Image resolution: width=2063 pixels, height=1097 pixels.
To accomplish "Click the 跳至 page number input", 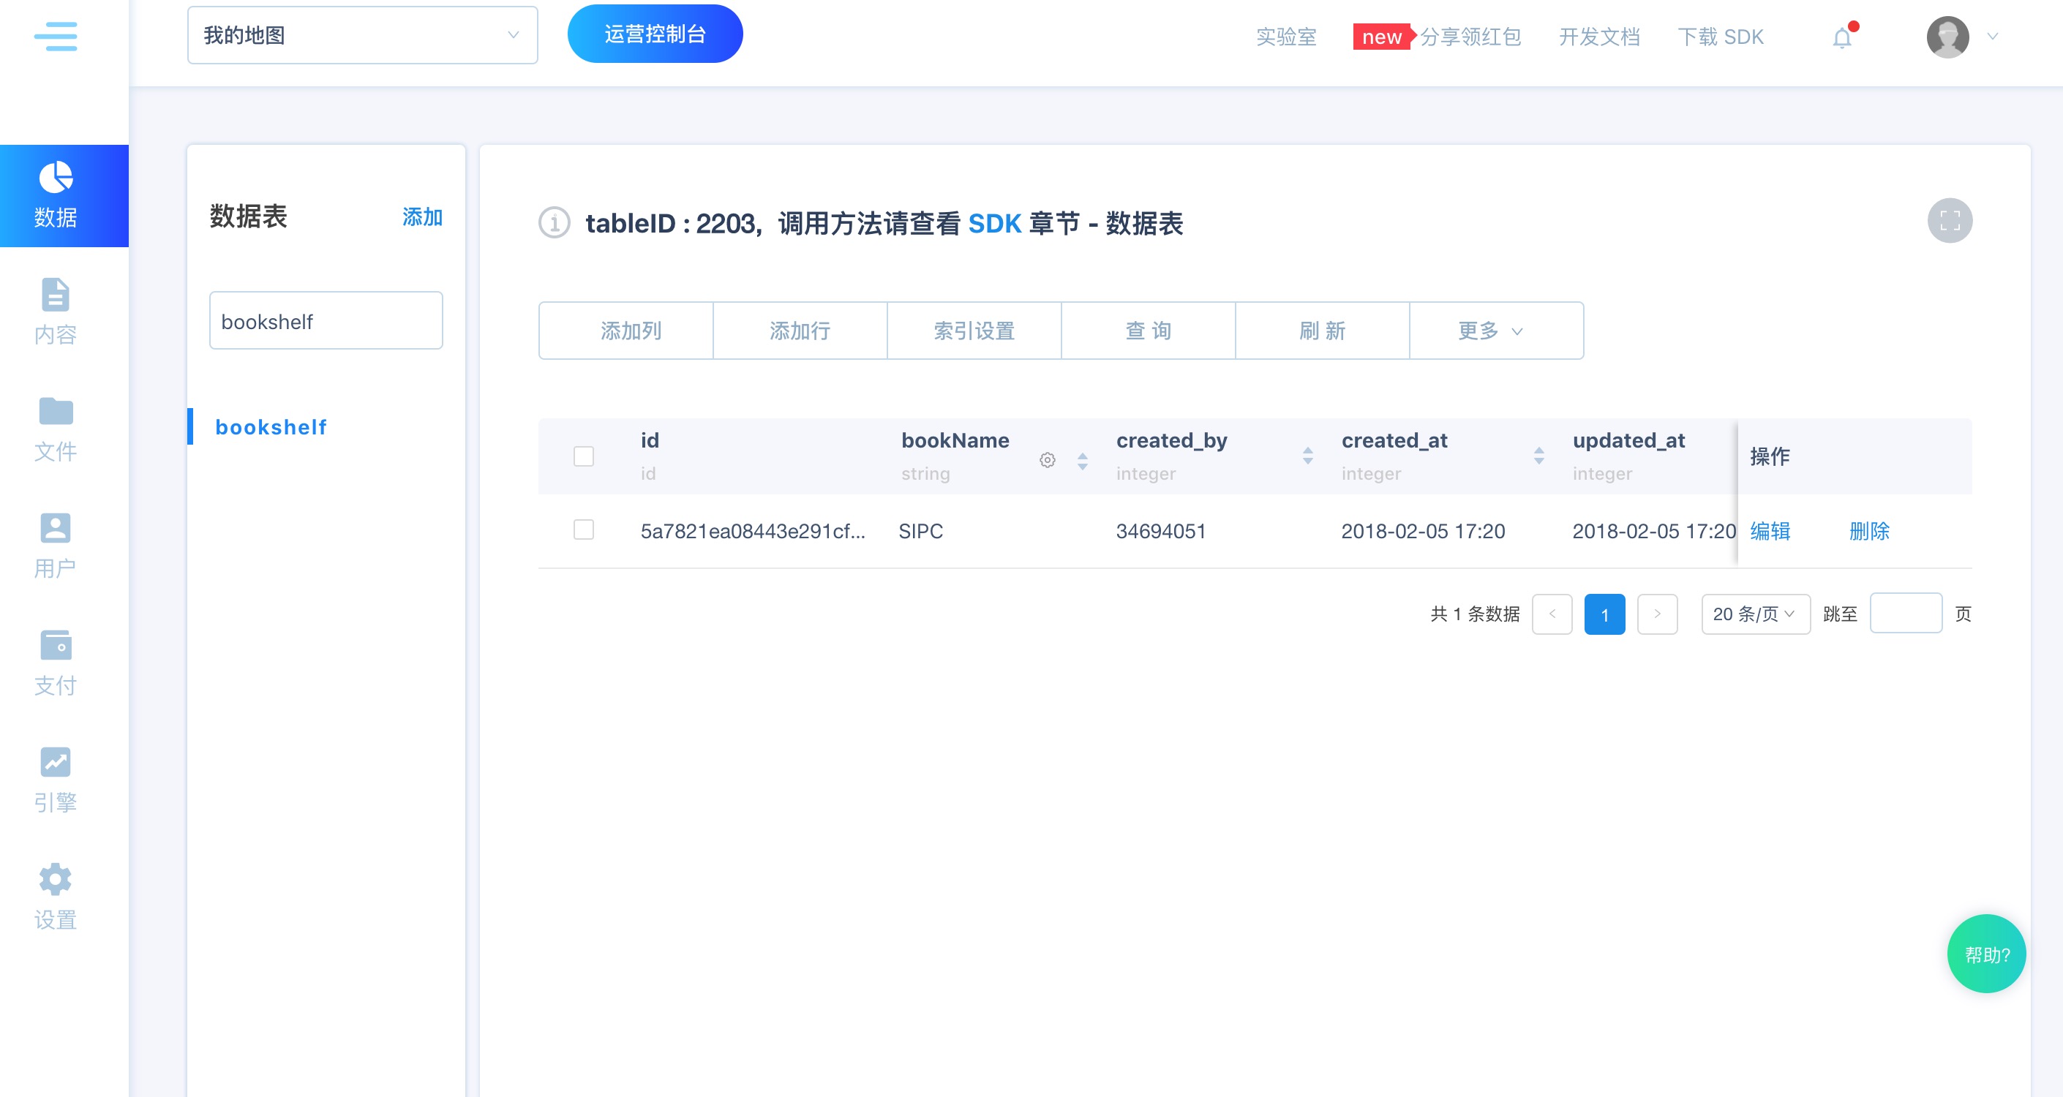I will tap(1905, 614).
